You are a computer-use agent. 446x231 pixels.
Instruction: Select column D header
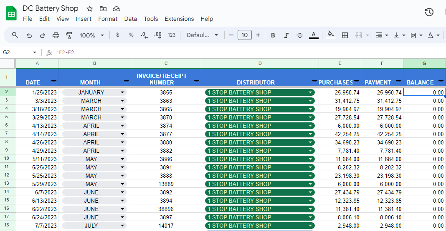tap(260, 64)
